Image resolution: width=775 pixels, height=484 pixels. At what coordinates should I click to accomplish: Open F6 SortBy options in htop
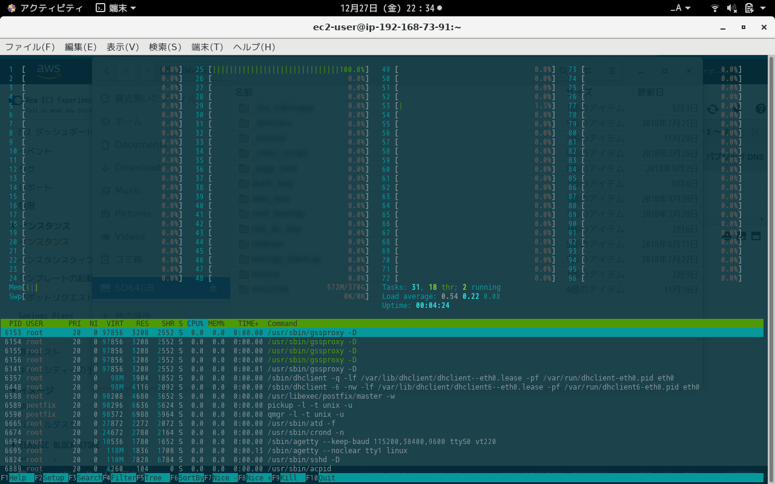click(187, 478)
